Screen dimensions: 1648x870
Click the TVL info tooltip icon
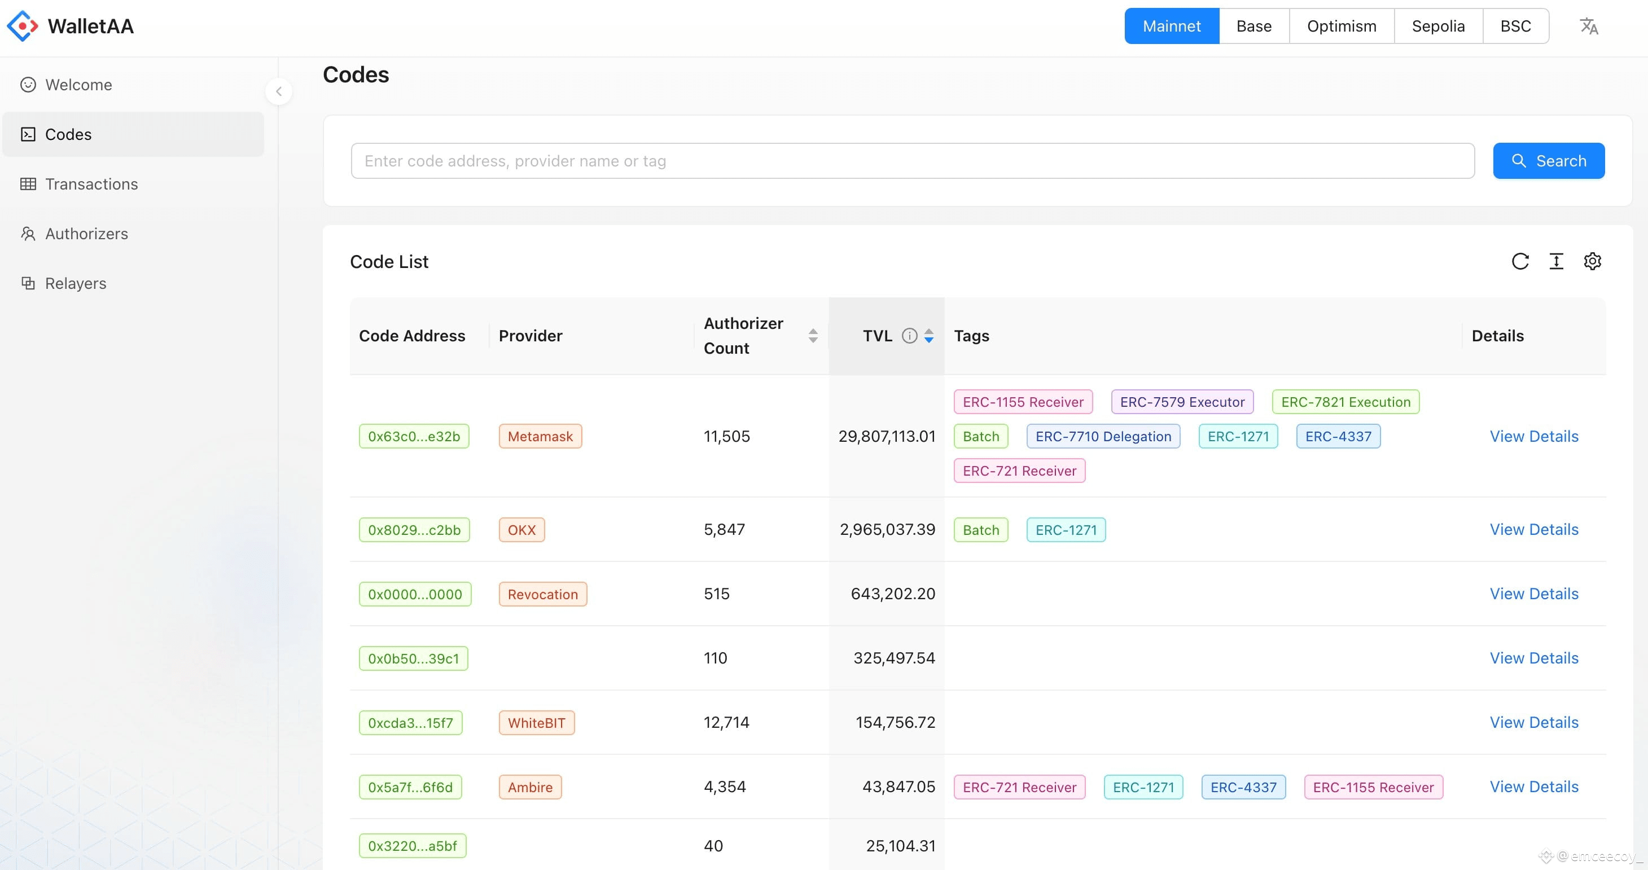pyautogui.click(x=909, y=335)
